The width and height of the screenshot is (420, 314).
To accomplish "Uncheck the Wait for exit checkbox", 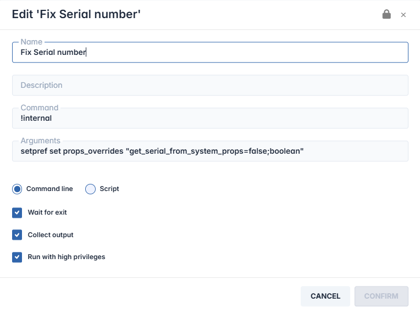I will click(17, 212).
